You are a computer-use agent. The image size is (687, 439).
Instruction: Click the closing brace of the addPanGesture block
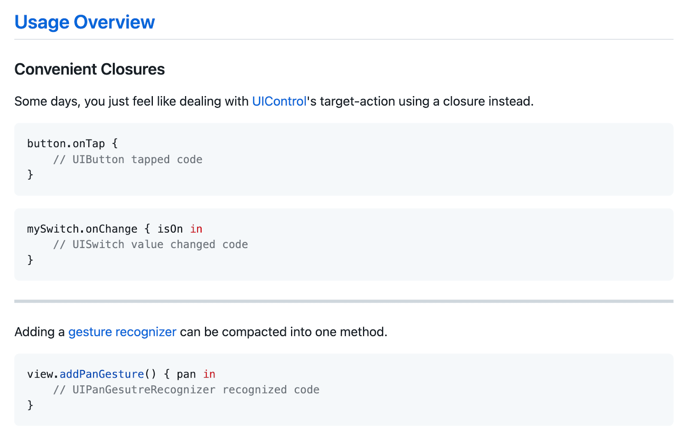click(x=30, y=405)
